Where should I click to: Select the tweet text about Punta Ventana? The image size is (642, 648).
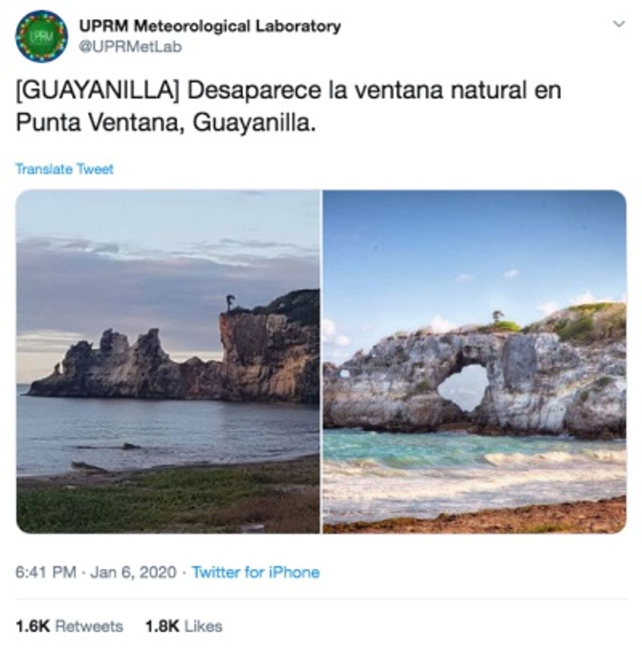click(288, 106)
